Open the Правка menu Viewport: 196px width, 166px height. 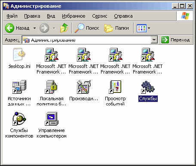32,16
